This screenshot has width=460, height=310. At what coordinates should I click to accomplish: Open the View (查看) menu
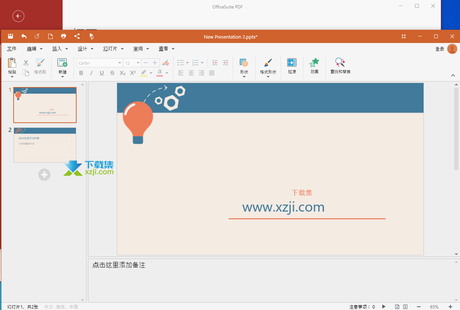166,49
